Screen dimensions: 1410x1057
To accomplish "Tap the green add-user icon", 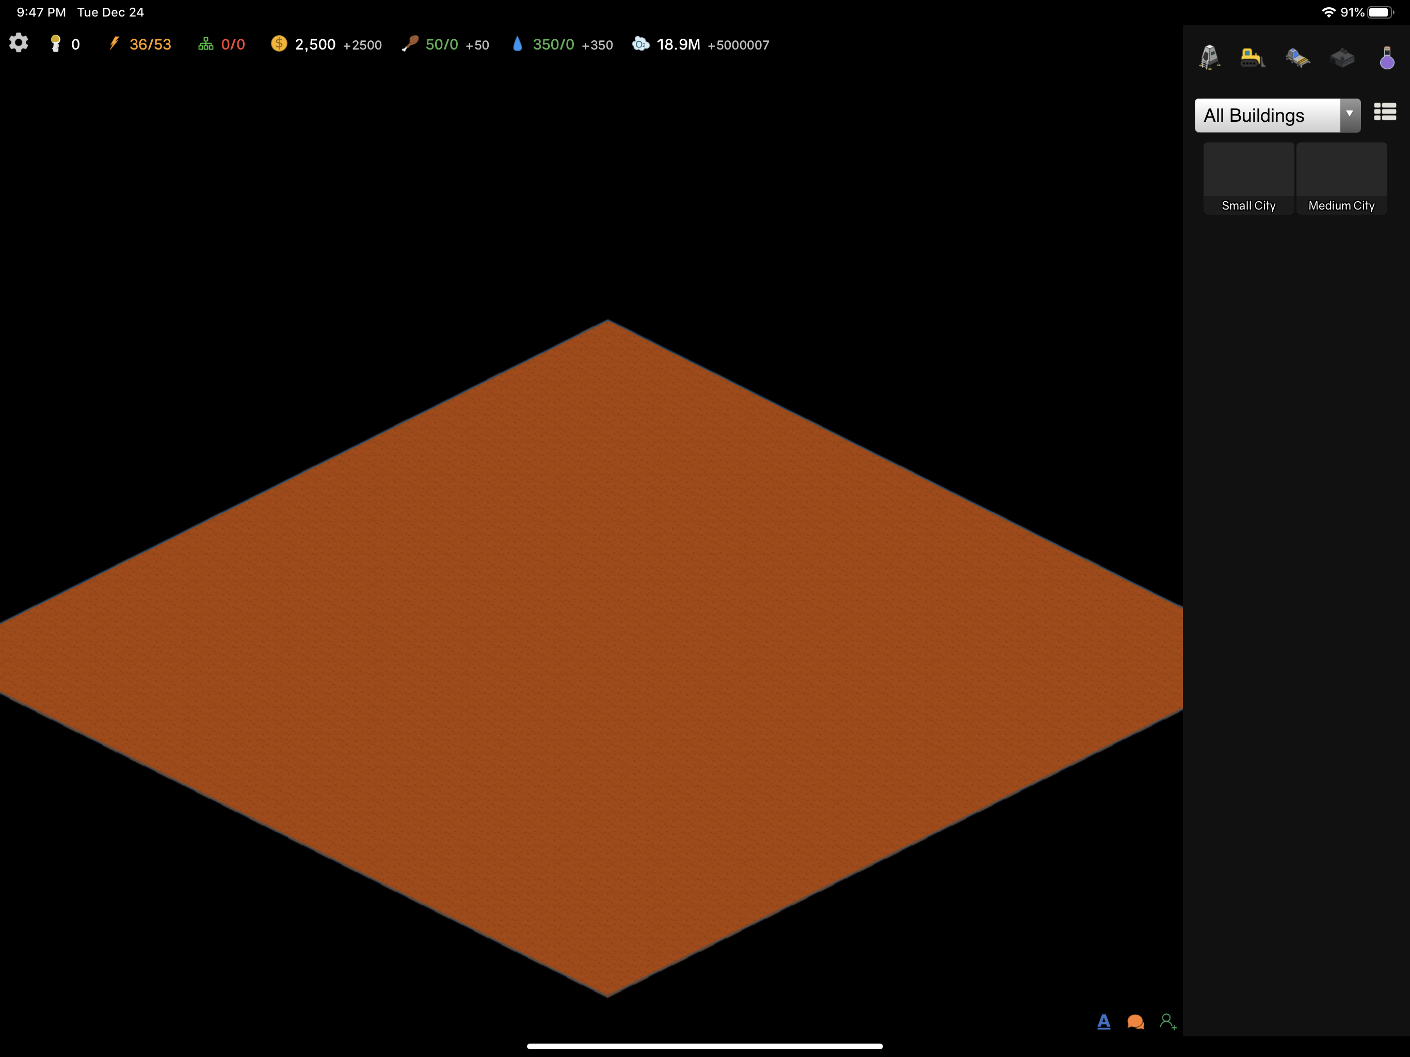I will click(x=1168, y=1022).
